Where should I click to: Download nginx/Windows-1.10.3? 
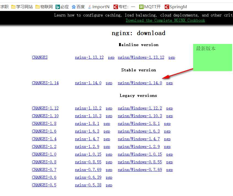(140, 116)
